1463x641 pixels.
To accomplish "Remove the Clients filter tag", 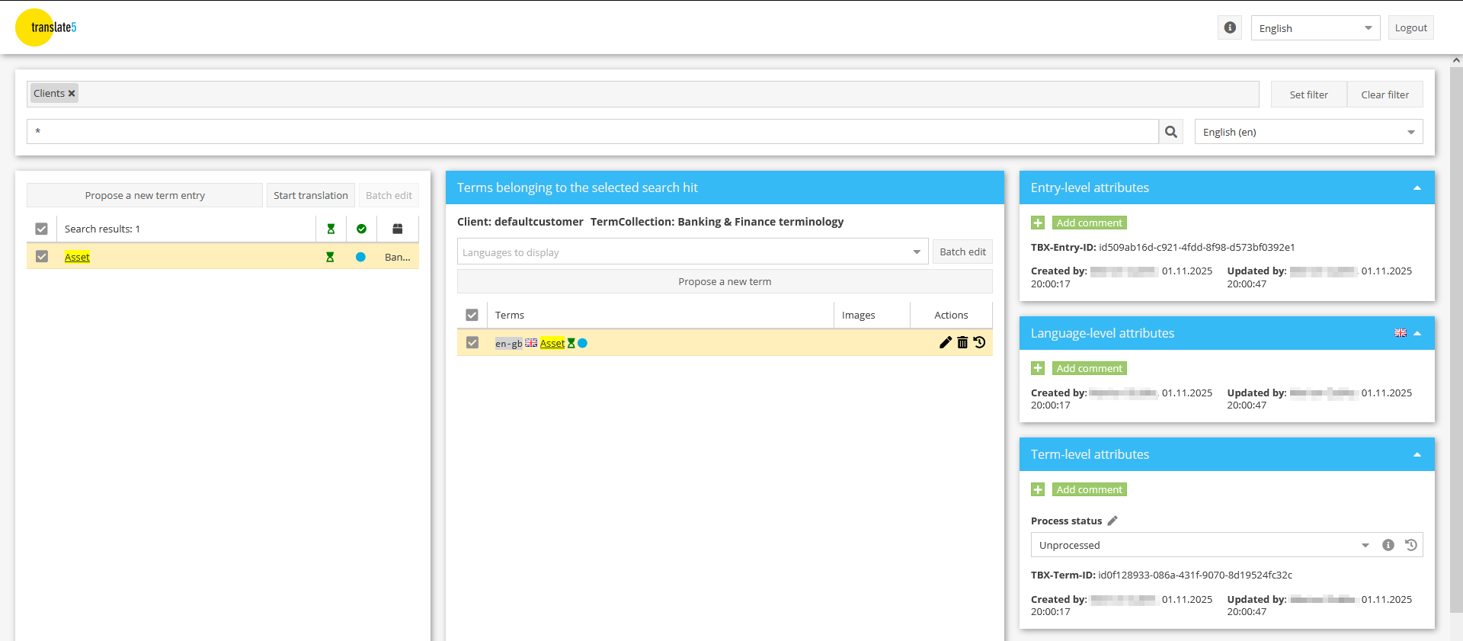I will click(x=72, y=94).
